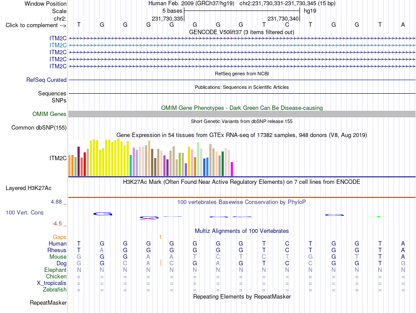Click the Window Position label
The height and width of the screenshot is (313, 416).
46,4
